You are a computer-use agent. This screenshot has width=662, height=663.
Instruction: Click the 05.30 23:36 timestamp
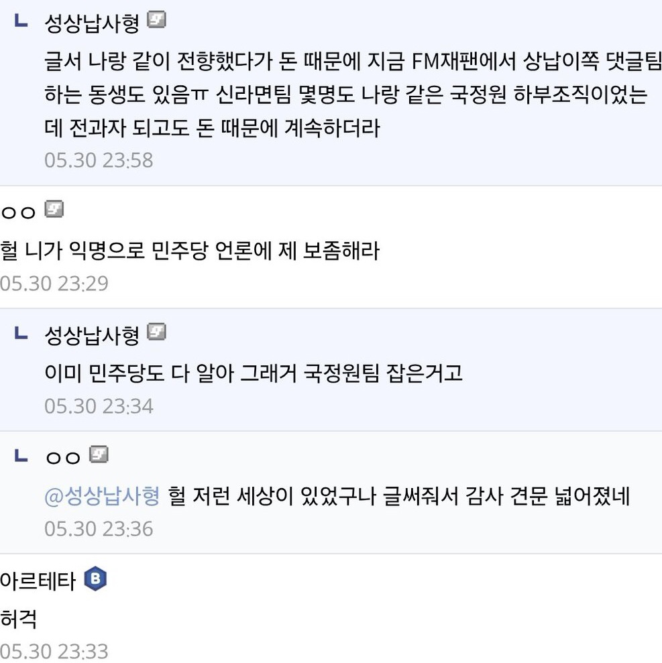(x=99, y=529)
